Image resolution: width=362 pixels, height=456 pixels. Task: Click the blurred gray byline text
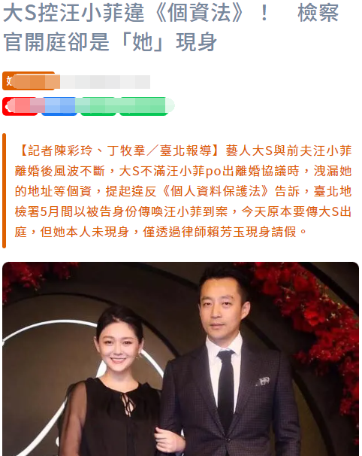(x=105, y=82)
